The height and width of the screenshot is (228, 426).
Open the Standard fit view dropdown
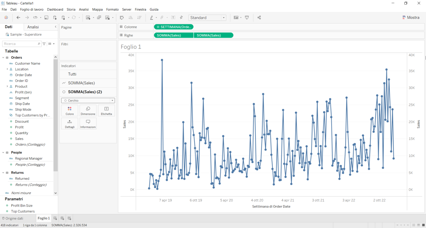click(x=223, y=17)
